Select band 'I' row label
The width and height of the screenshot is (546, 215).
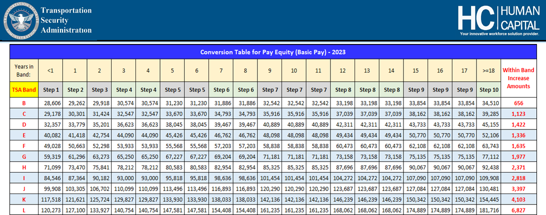coord(23,178)
